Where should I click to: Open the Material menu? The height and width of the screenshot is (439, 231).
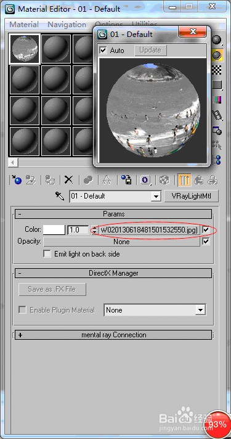pyautogui.click(x=24, y=25)
